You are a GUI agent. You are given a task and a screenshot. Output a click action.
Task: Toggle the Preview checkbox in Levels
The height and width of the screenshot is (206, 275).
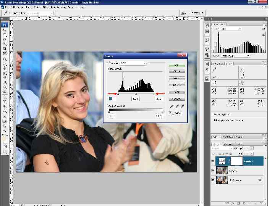pos(170,113)
